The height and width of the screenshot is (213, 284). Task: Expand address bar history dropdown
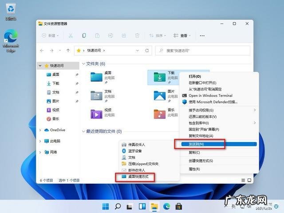tap(138, 51)
